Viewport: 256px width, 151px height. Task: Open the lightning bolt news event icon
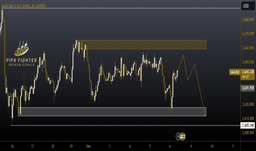178,136
